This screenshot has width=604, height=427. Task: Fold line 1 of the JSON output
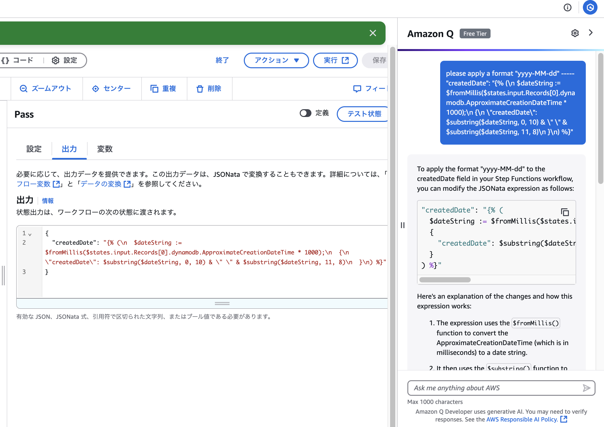click(x=30, y=233)
